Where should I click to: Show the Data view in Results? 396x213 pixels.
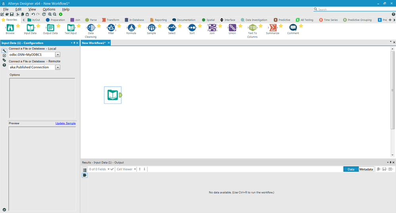click(351, 169)
